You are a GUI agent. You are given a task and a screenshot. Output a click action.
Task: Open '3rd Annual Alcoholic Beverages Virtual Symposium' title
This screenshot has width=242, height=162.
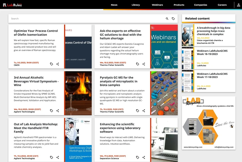(x=36, y=81)
